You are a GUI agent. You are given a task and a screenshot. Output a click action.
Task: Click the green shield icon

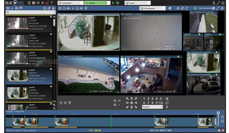point(118,3)
